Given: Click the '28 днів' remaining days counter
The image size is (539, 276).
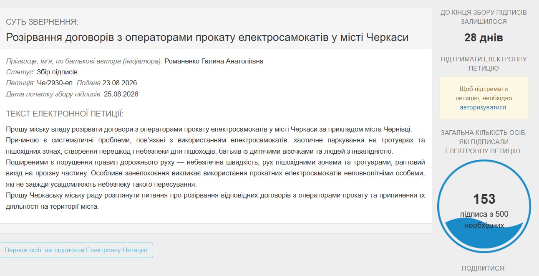Looking at the screenshot, I should pos(484,38).
